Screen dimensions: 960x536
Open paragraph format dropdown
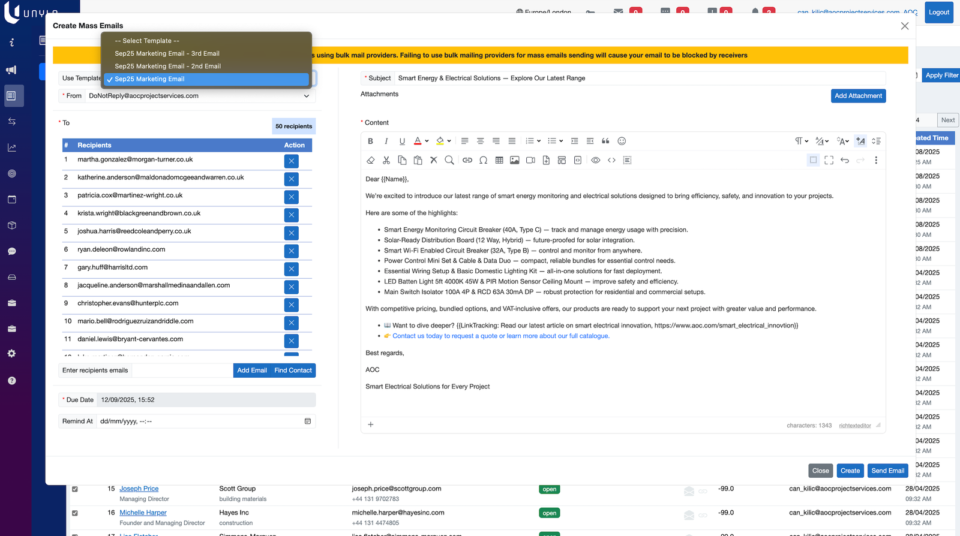802,141
